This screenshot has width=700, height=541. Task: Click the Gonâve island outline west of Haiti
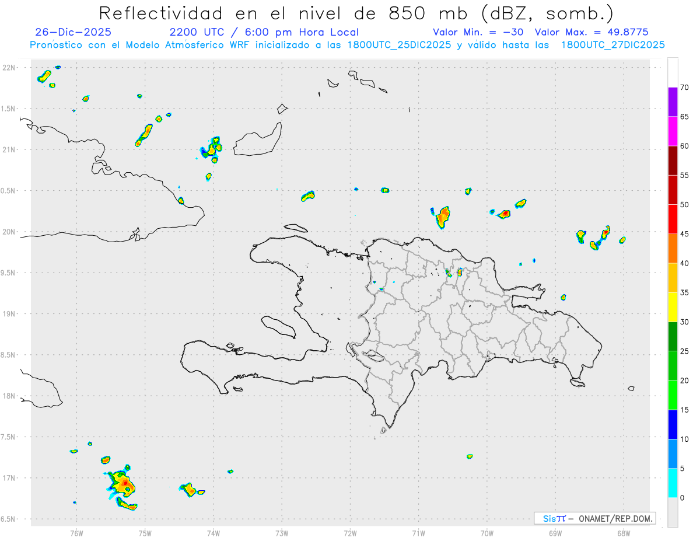click(x=278, y=326)
